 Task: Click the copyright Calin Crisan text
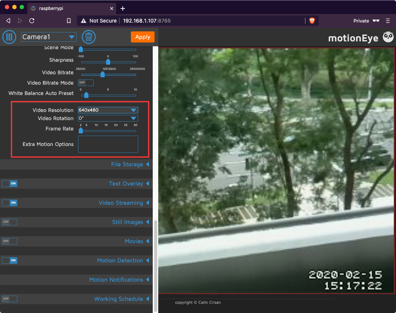pos(198,302)
